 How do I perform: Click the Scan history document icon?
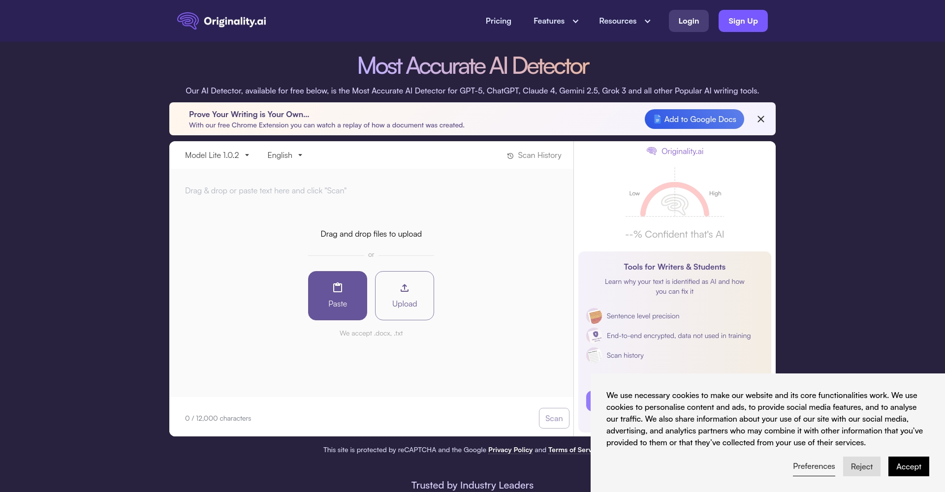[595, 355]
